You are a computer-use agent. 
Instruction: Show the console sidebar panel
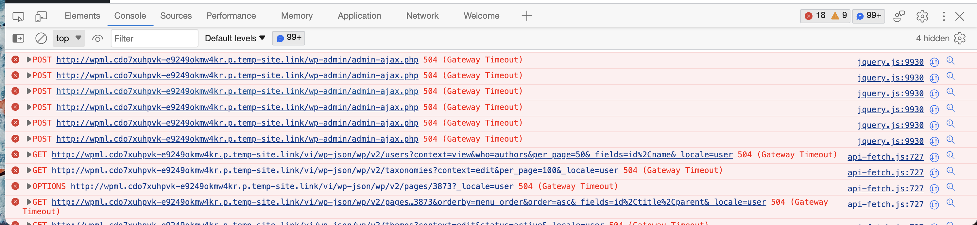tap(18, 38)
